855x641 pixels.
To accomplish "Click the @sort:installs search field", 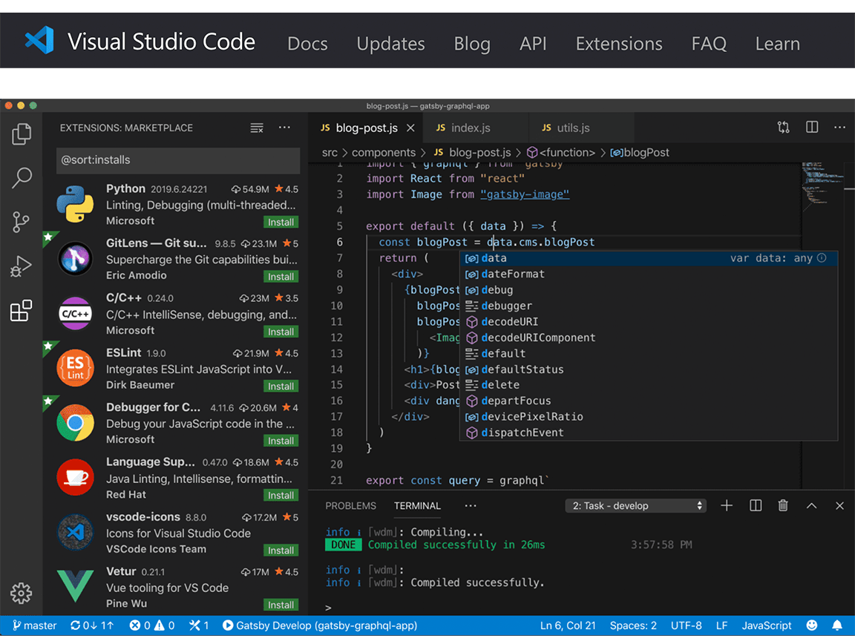I will coord(177,161).
